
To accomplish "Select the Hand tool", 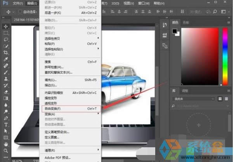I will [6, 144].
